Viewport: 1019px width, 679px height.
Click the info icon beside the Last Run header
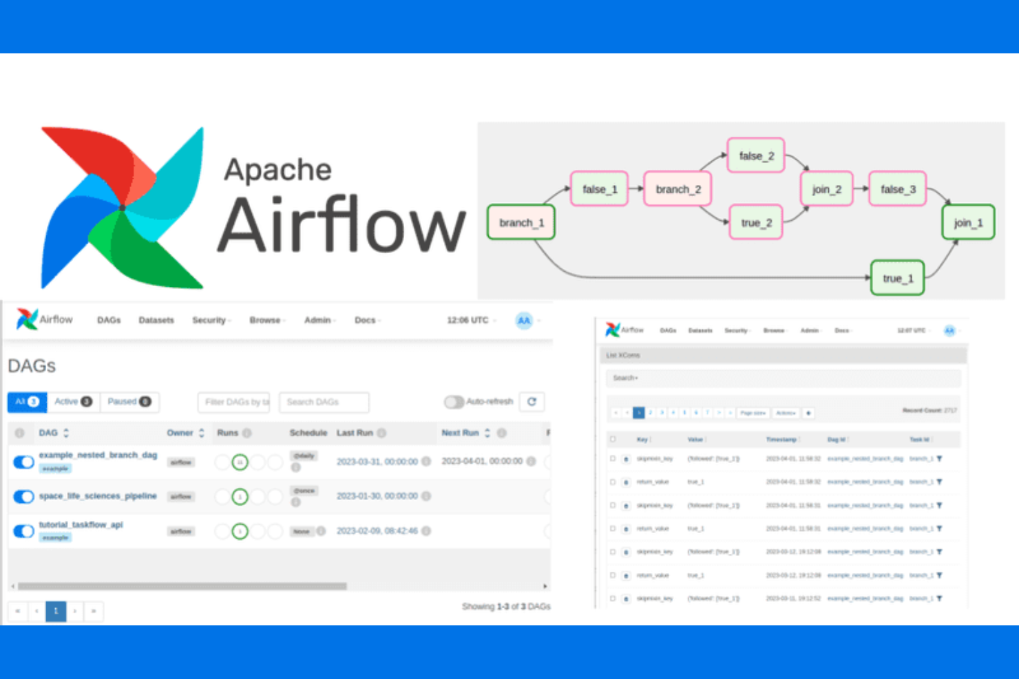click(x=381, y=433)
